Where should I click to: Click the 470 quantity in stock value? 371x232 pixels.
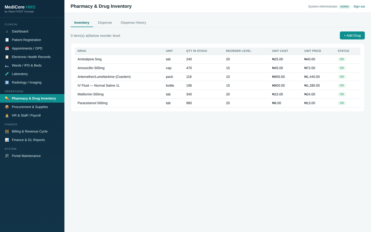[x=189, y=68]
